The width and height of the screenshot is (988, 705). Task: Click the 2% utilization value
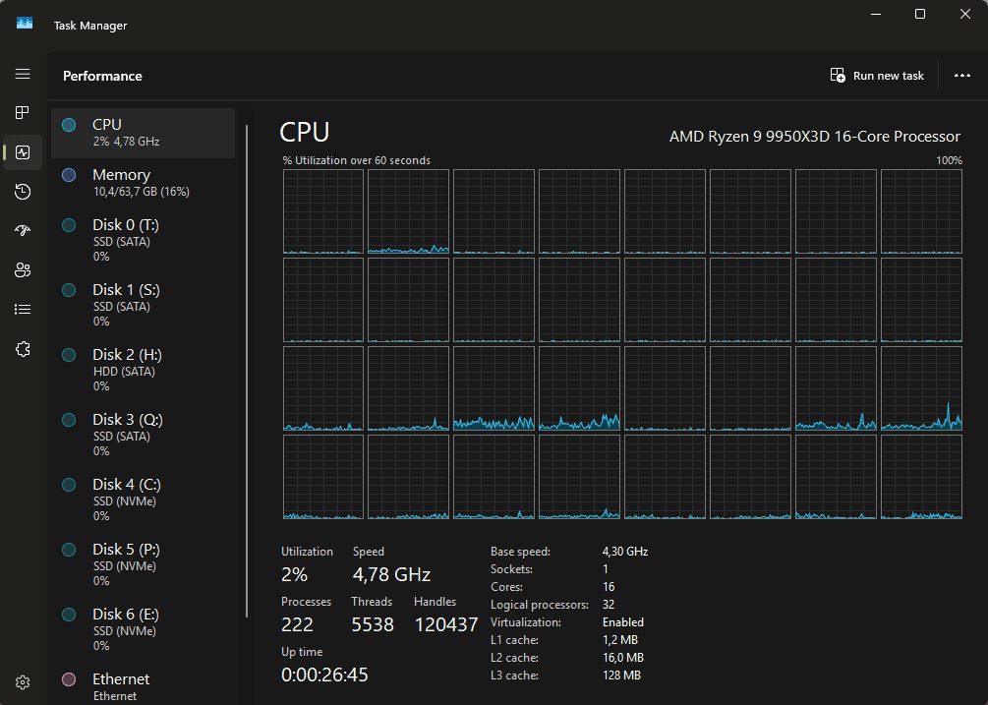tap(294, 574)
